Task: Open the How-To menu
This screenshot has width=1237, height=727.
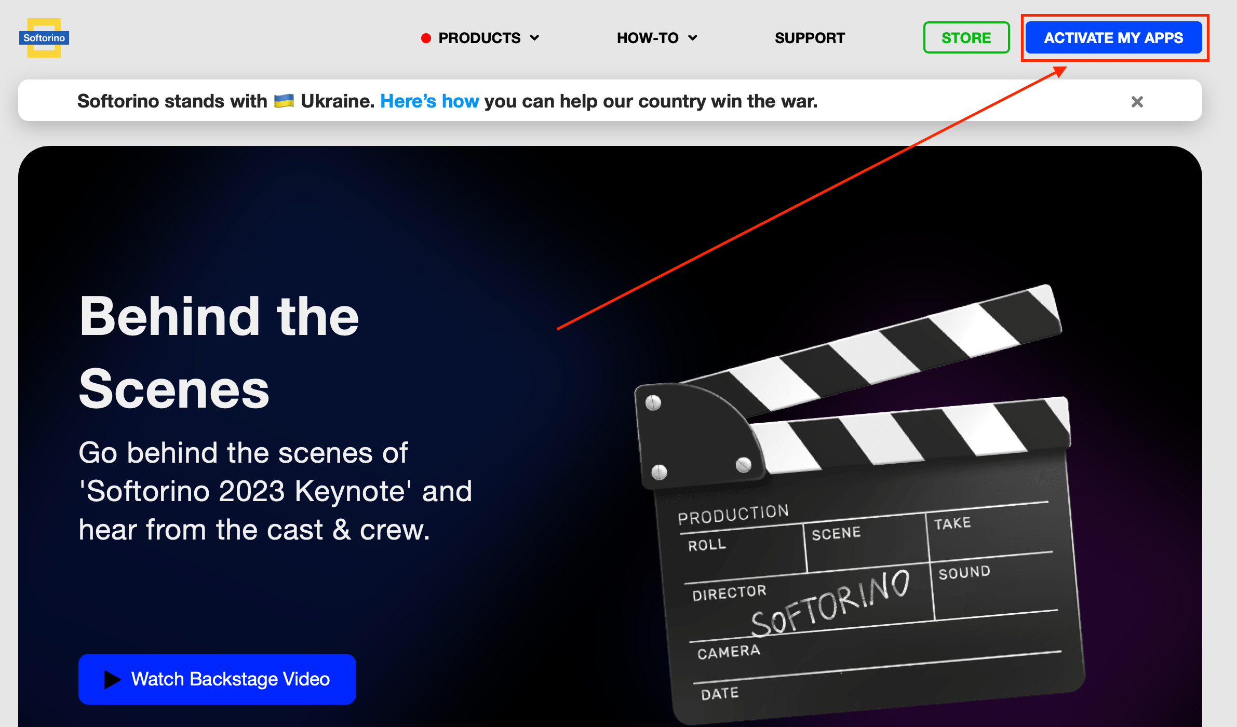Action: pyautogui.click(x=648, y=38)
